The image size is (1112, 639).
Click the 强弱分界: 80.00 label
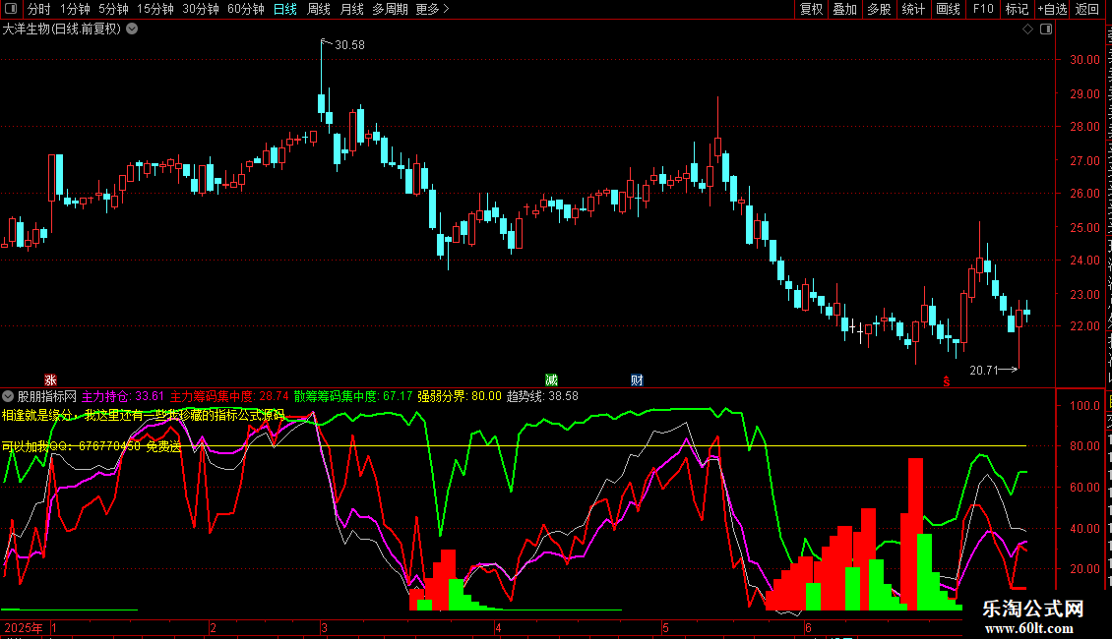(x=459, y=397)
